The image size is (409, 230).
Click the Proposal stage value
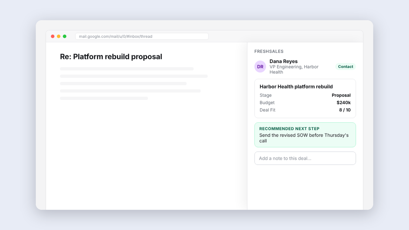[x=341, y=95]
